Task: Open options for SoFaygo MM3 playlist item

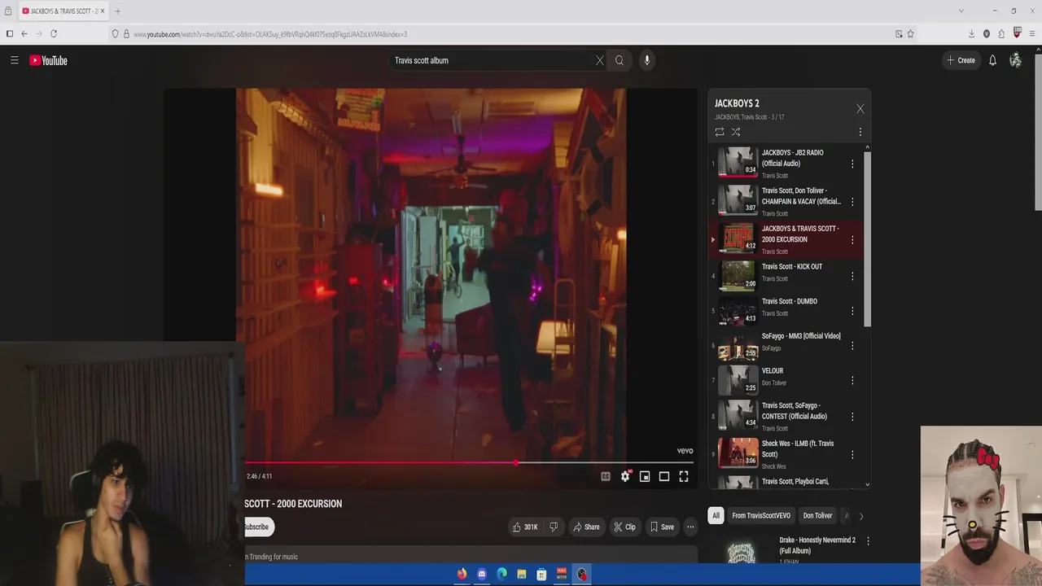Action: [852, 346]
